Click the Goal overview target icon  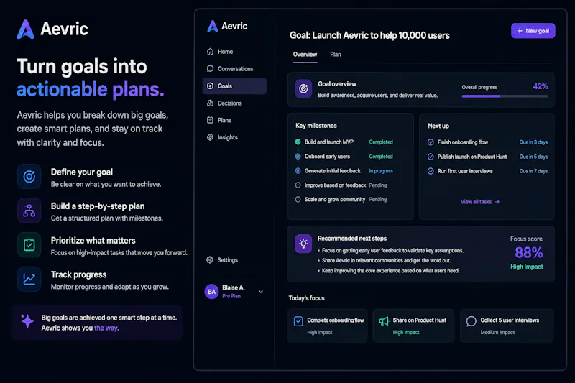tap(303, 88)
